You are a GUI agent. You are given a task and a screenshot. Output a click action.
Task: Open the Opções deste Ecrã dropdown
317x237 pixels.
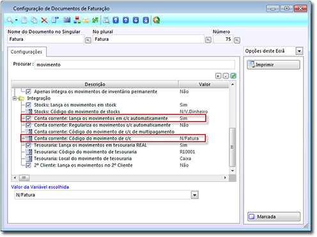[299, 51]
